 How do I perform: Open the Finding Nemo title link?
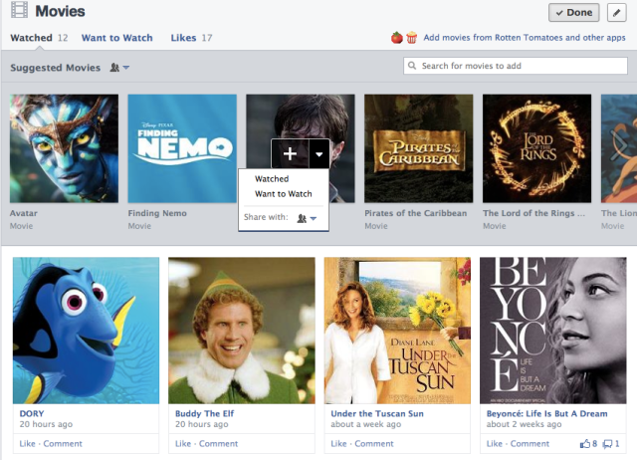tap(157, 213)
